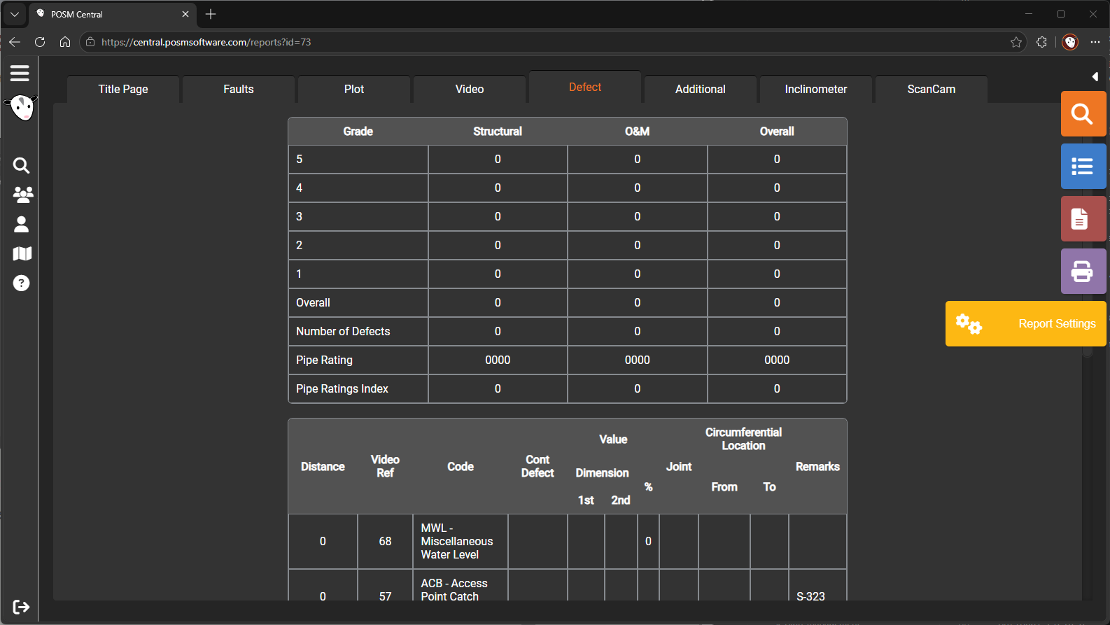Click the POSM possum logo

coord(22,108)
